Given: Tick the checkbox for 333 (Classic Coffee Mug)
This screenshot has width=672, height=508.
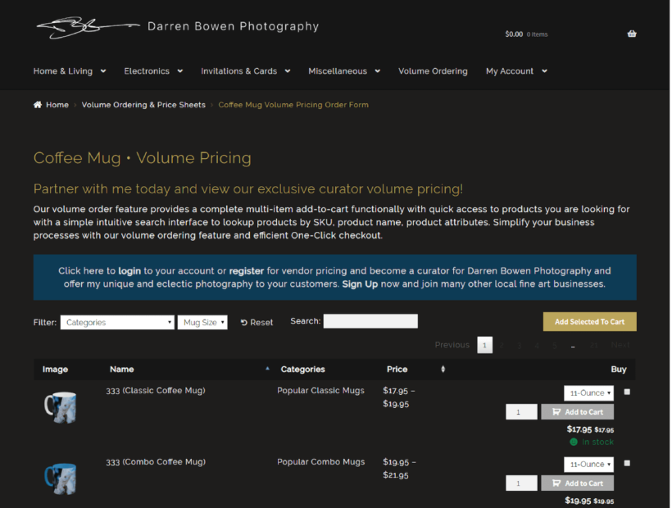Looking at the screenshot, I should [x=627, y=392].
